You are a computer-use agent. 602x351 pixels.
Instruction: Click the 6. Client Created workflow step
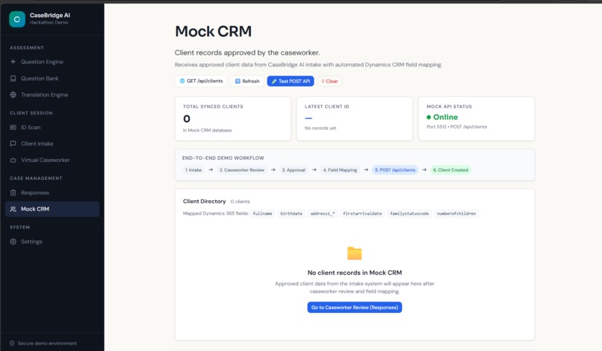click(450, 170)
